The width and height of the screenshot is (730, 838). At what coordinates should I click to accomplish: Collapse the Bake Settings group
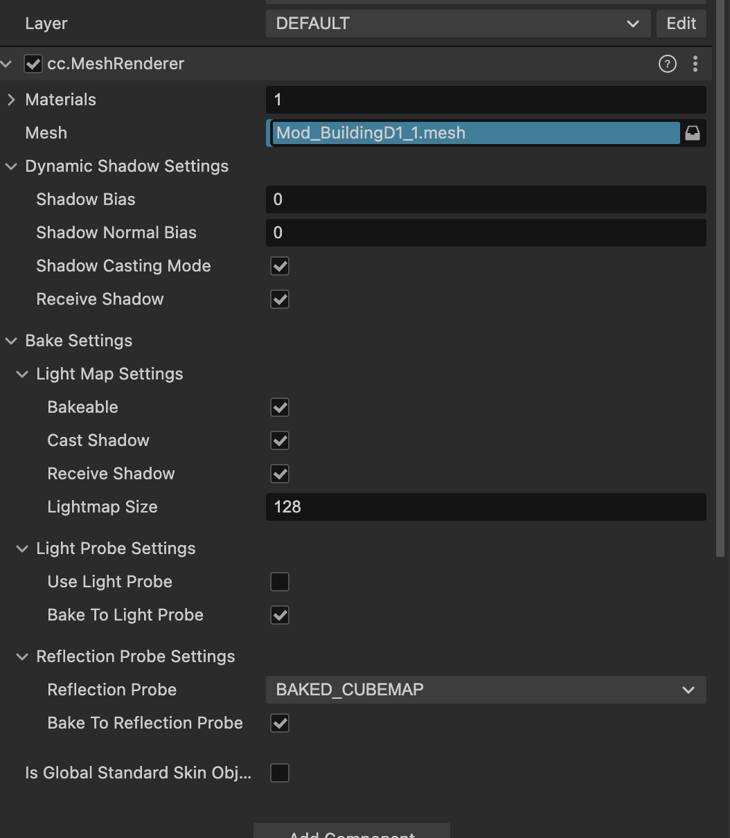(x=11, y=341)
